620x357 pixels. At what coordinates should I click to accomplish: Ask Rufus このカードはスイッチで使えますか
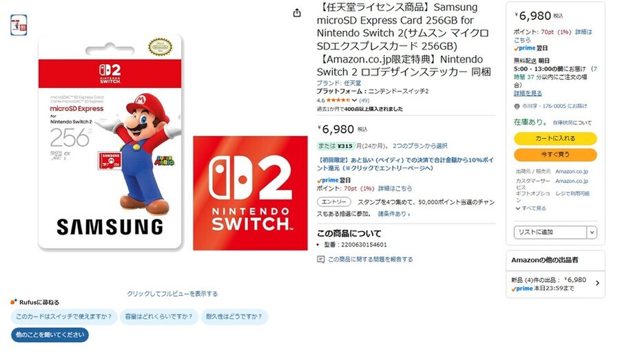[x=63, y=316]
